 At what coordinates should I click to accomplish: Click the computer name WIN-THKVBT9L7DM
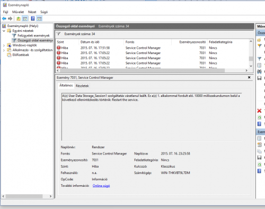(x=175, y=173)
